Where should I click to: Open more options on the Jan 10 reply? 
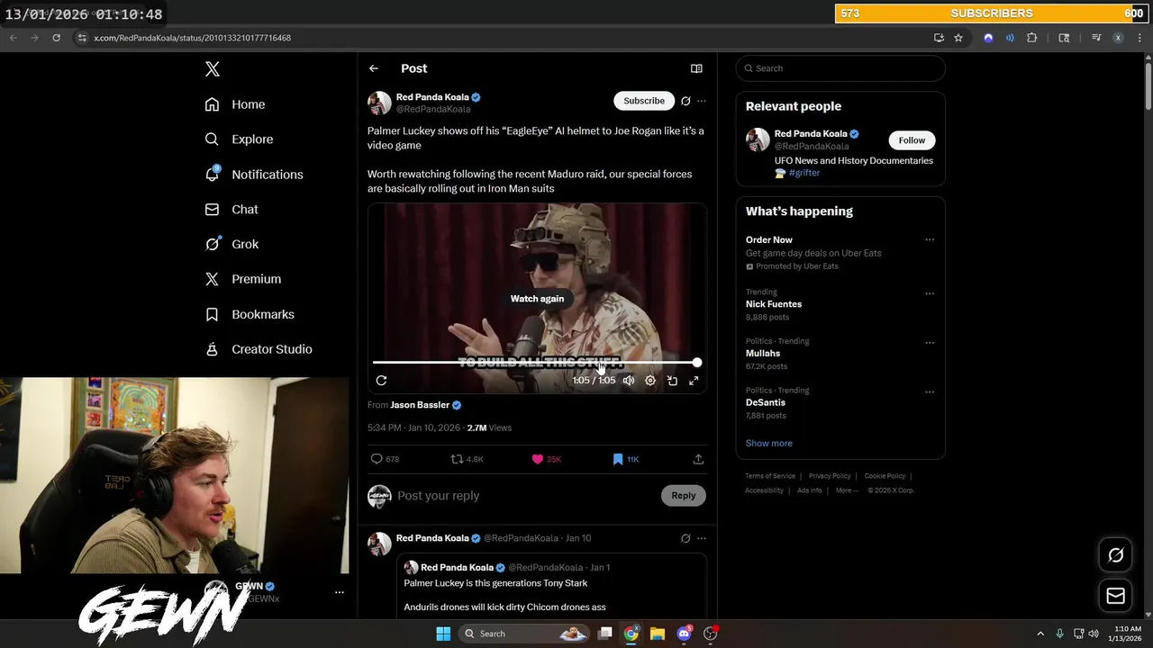pyautogui.click(x=702, y=538)
